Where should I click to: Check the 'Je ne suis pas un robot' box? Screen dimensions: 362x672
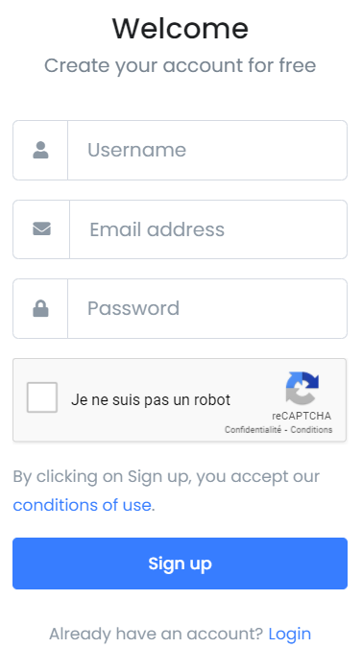[x=42, y=397]
